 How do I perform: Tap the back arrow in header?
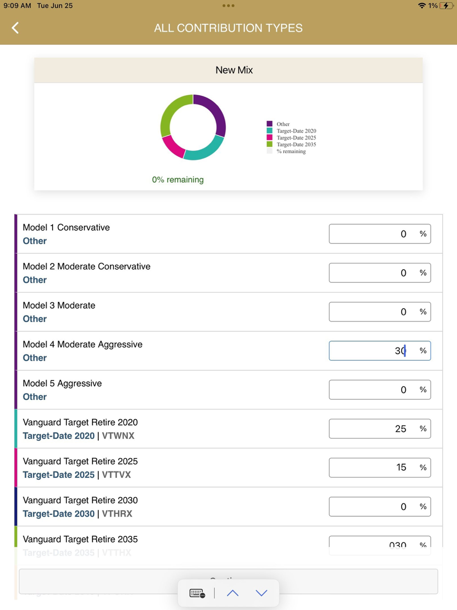[16, 28]
